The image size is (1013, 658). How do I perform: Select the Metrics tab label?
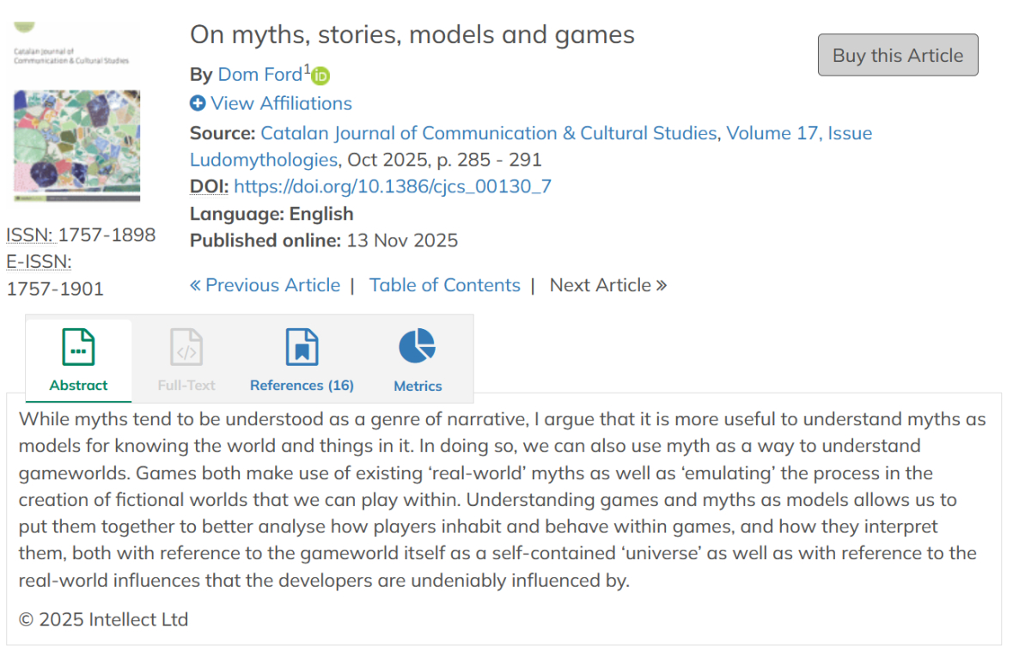point(418,387)
